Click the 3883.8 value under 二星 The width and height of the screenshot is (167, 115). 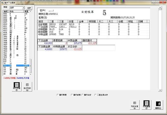click(52, 24)
